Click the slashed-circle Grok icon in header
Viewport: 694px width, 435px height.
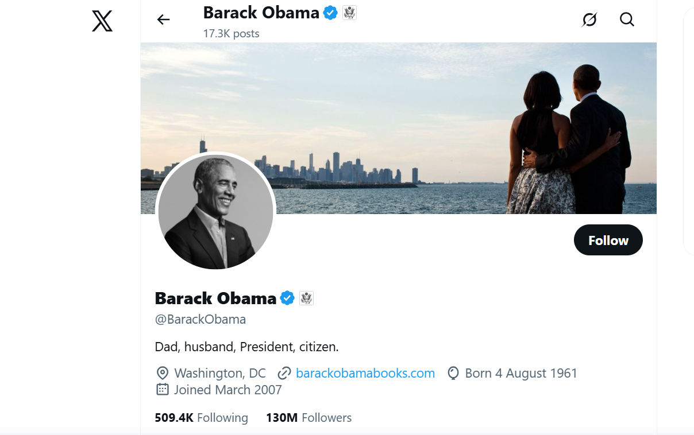589,19
